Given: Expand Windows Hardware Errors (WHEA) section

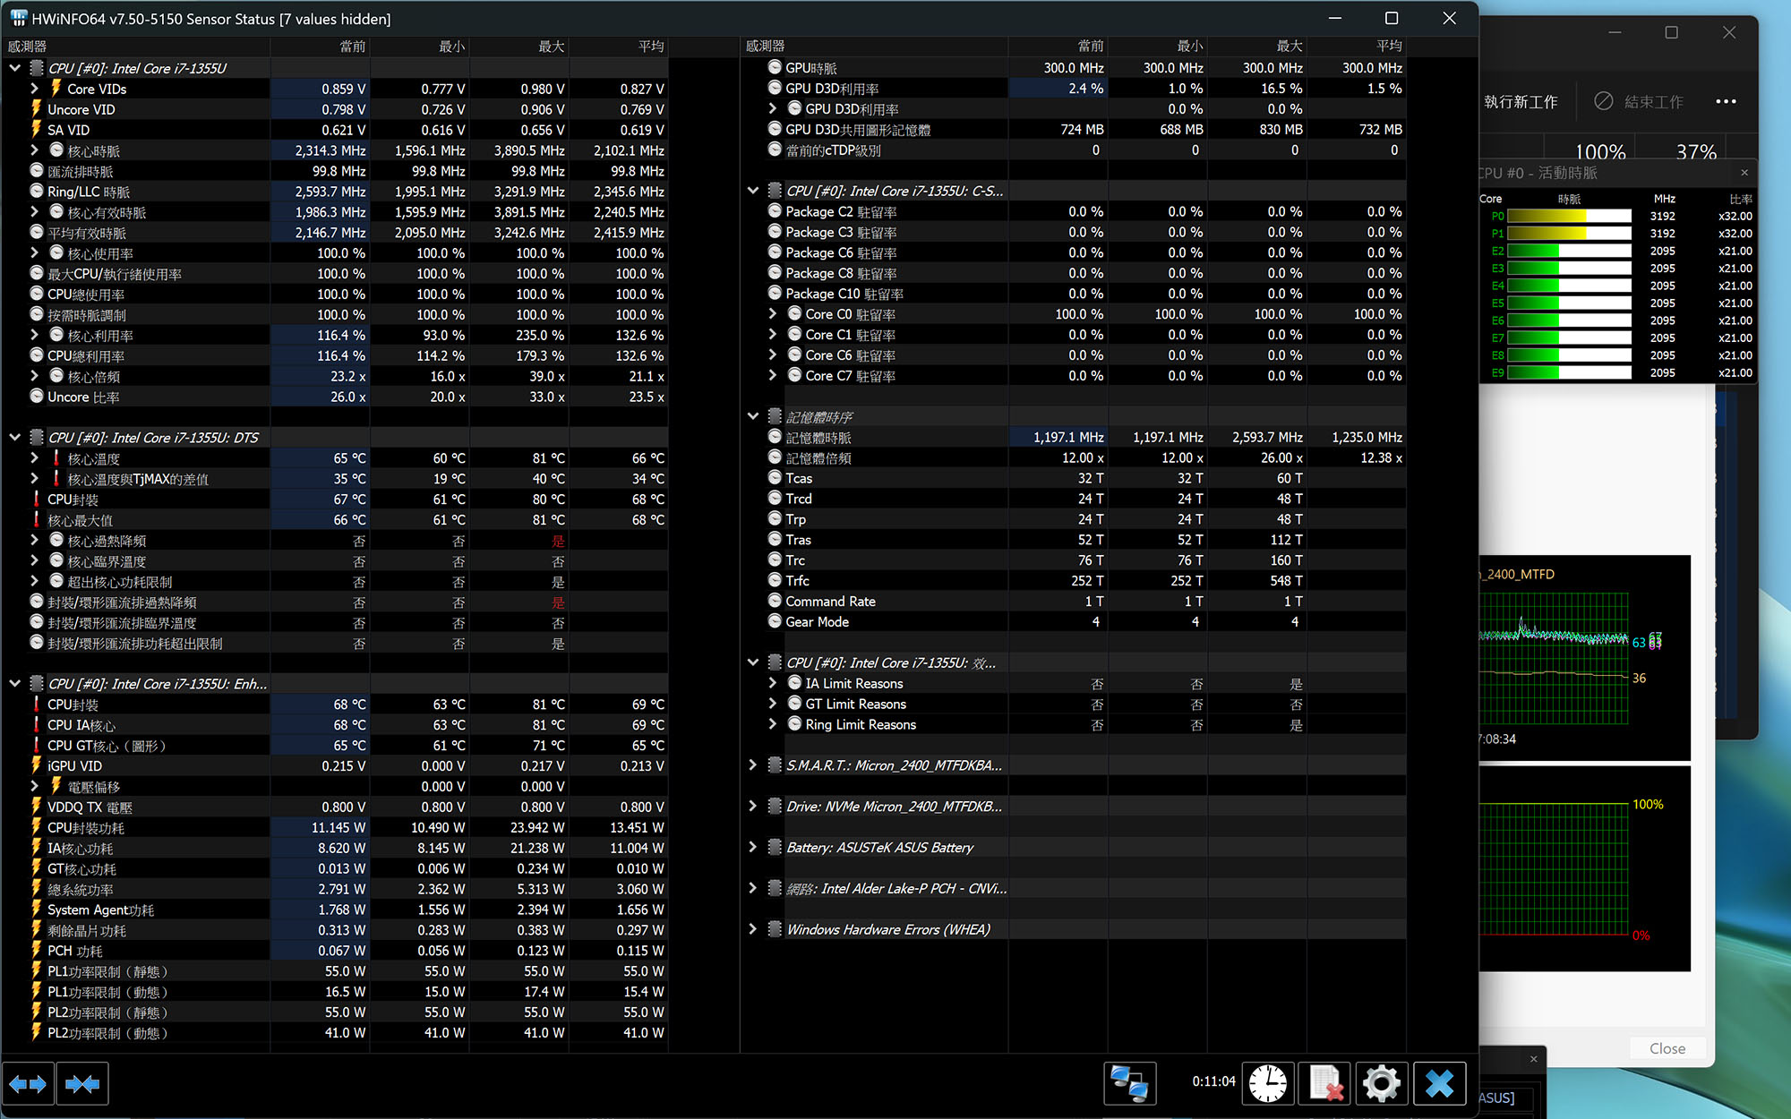Looking at the screenshot, I should pos(753,930).
